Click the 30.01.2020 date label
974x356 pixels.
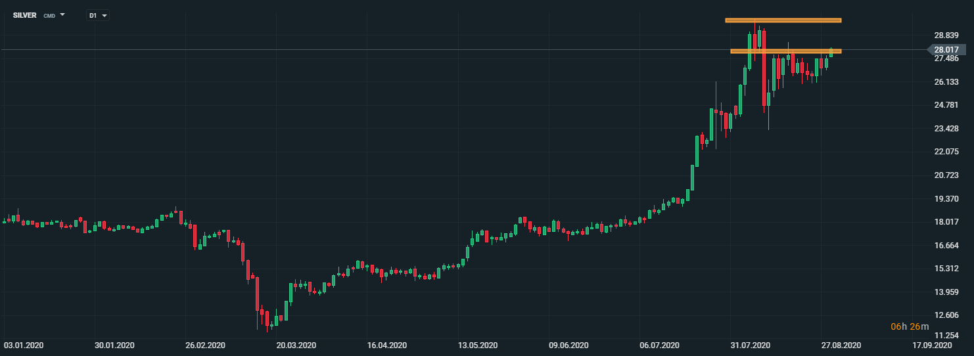pyautogui.click(x=115, y=345)
